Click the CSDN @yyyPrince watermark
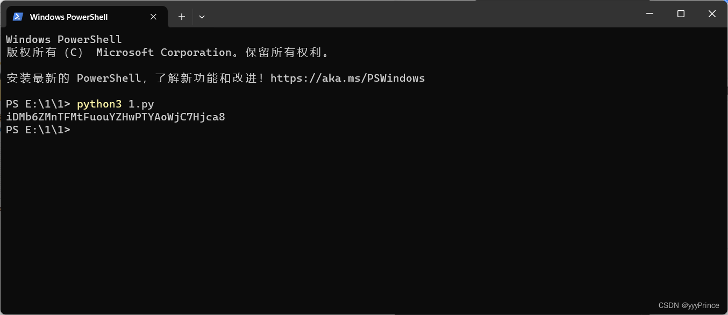Screen dimensions: 728x315 (690, 305)
